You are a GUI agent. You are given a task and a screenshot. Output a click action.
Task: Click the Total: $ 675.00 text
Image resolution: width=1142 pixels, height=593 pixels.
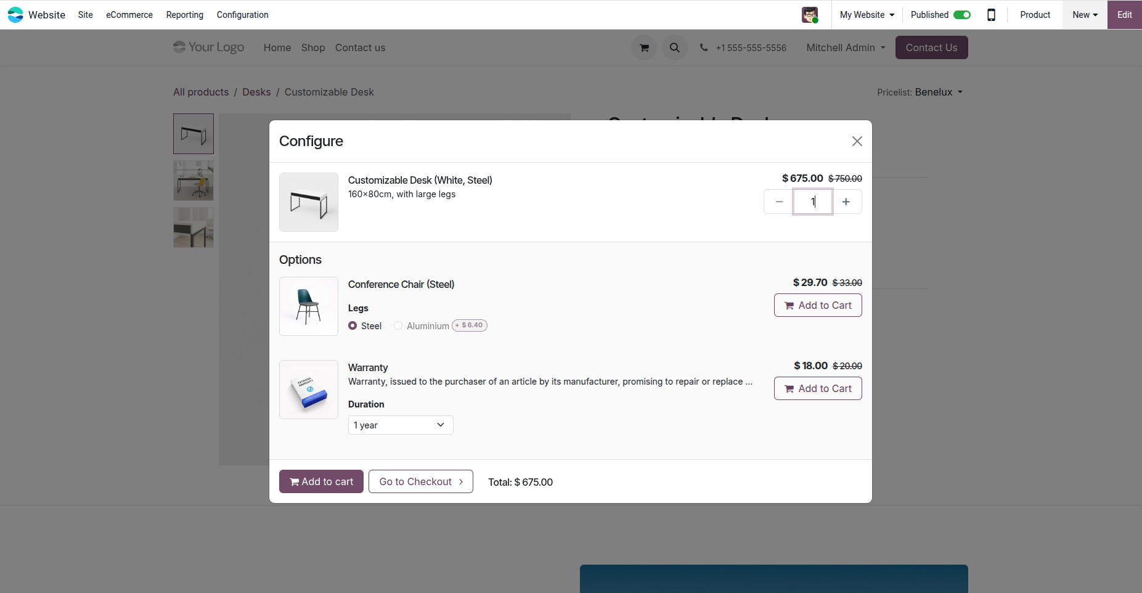click(521, 482)
